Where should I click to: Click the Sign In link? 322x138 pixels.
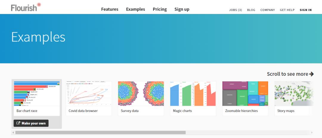[x=306, y=10]
